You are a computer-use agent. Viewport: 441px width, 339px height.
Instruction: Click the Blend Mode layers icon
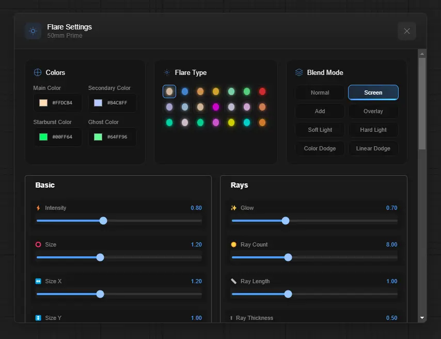pos(299,73)
